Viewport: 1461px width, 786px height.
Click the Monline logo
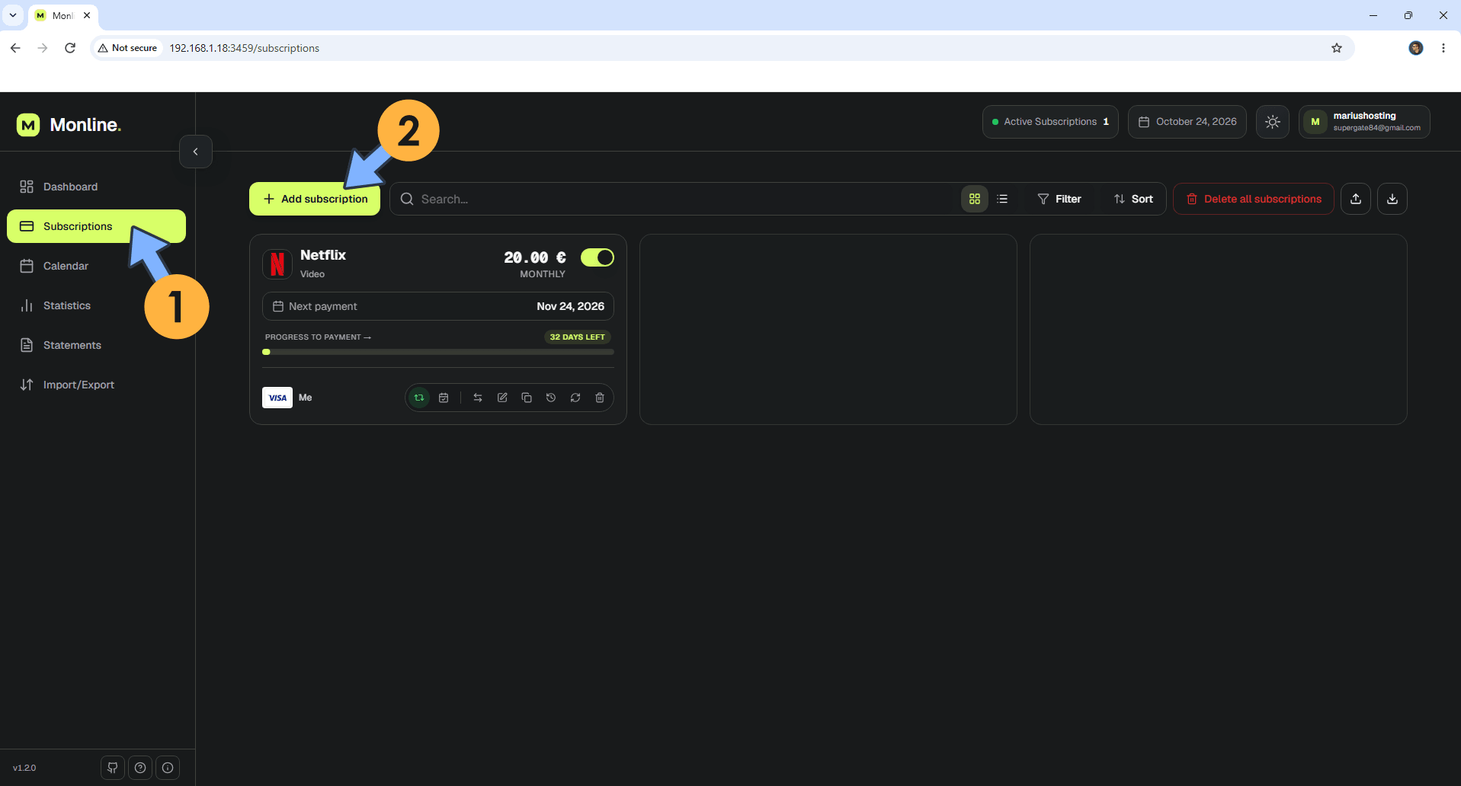(x=69, y=125)
